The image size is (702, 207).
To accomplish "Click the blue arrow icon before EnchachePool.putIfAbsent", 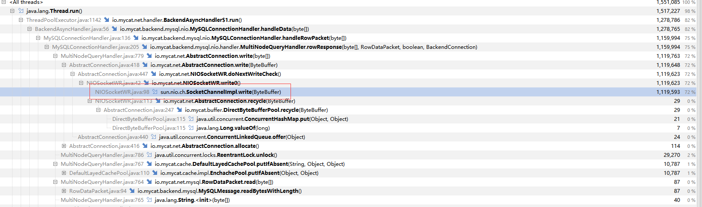I will click(x=155, y=173).
